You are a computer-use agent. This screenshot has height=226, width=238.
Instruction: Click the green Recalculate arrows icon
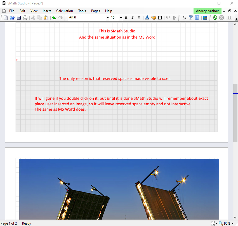point(215,18)
